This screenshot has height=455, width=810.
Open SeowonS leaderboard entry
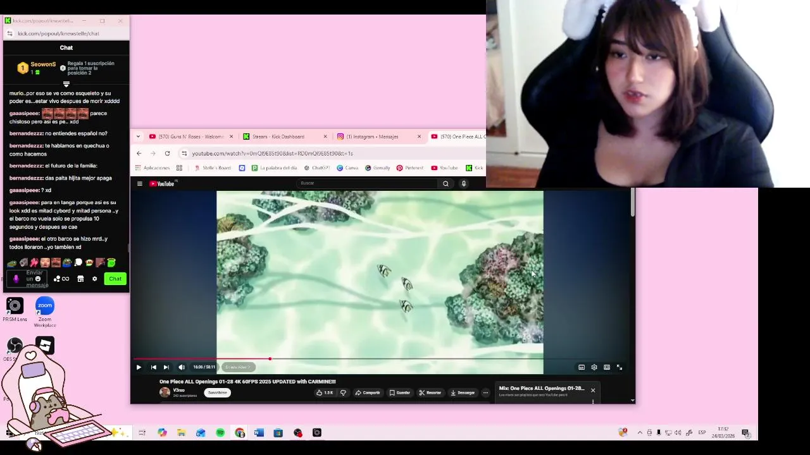click(x=37, y=68)
